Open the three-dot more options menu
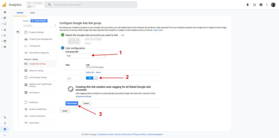279x138 pixels. point(267,5)
